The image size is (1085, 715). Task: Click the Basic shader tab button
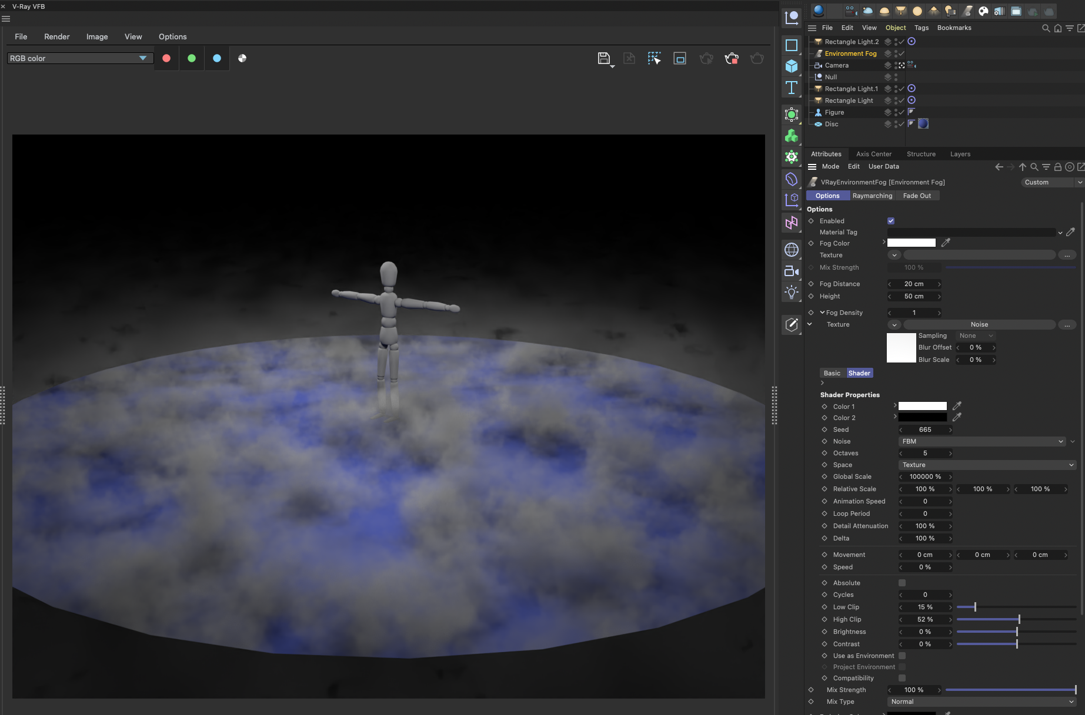[x=832, y=373]
